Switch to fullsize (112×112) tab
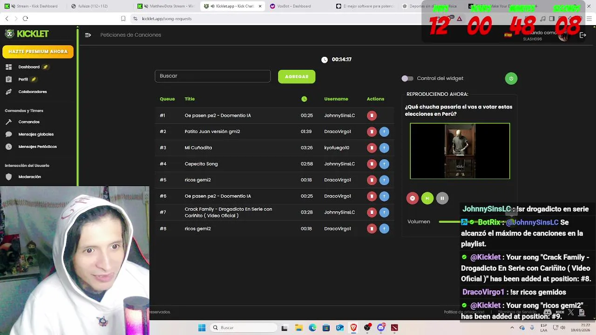The image size is (596, 335). 98,6
